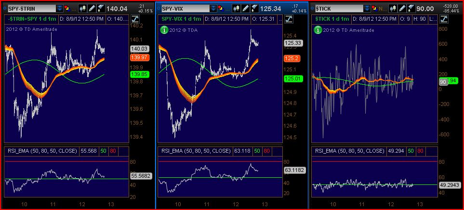Screen dimensions: 464x210
Task: Click RSI value 63.118 in SPY-VIX study
Action: click(x=242, y=151)
